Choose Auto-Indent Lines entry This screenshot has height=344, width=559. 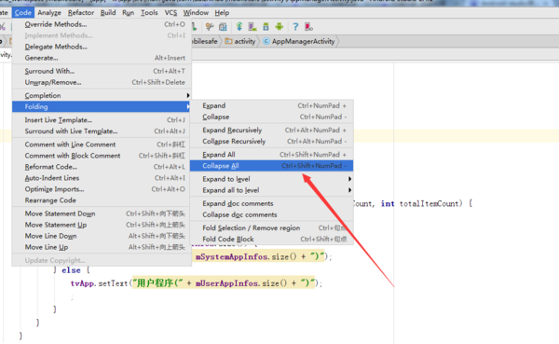(x=102, y=178)
